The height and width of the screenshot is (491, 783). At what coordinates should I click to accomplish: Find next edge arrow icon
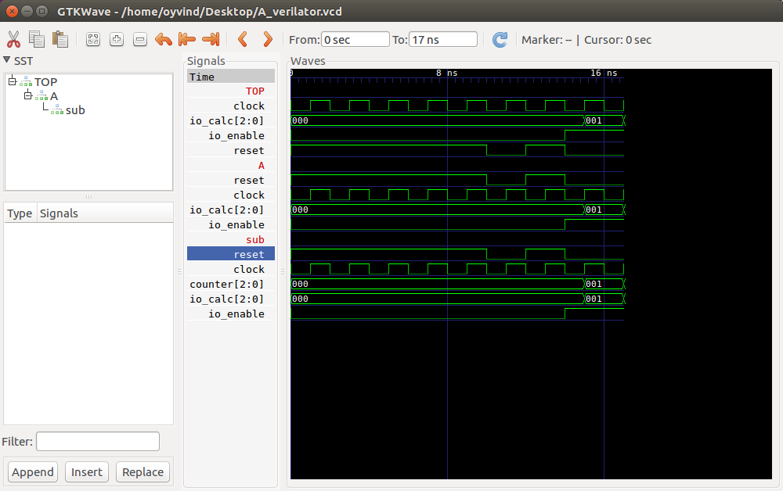[268, 39]
